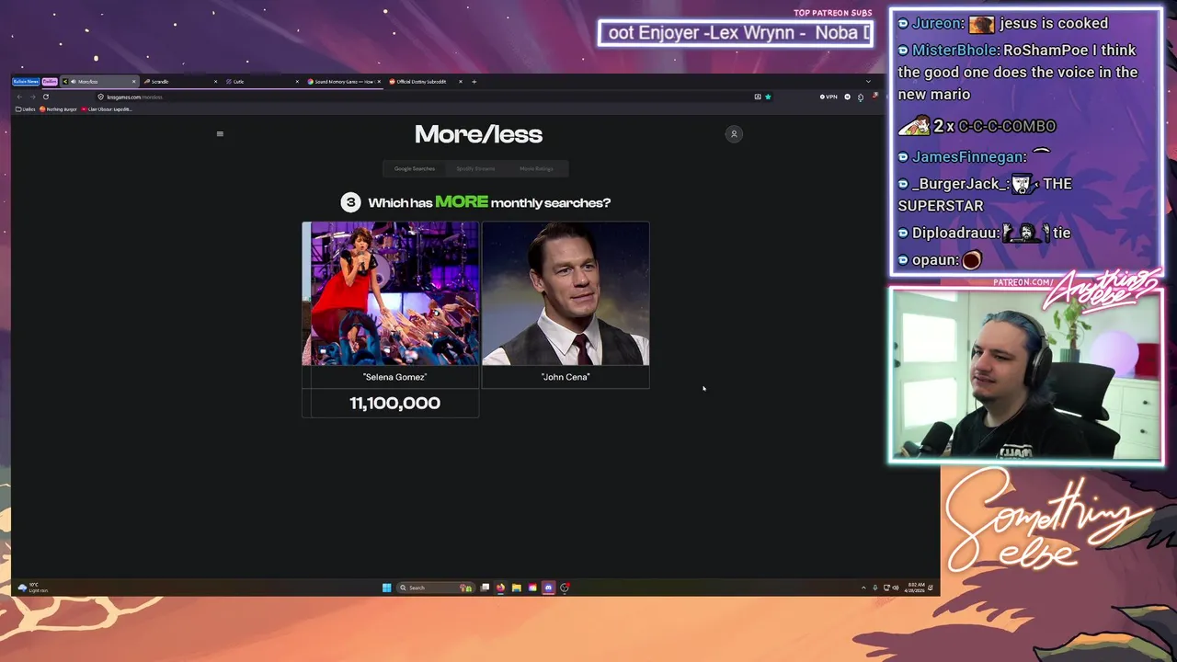This screenshot has height=662, width=1177.
Task: Click Diploadrauu's username in chat
Action: (955, 234)
